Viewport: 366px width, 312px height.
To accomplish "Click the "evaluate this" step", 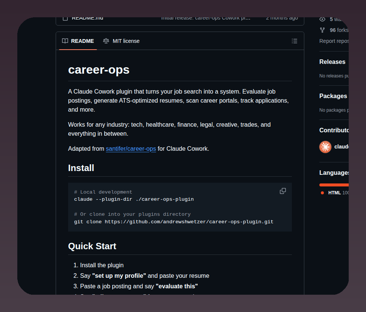I will (x=139, y=286).
